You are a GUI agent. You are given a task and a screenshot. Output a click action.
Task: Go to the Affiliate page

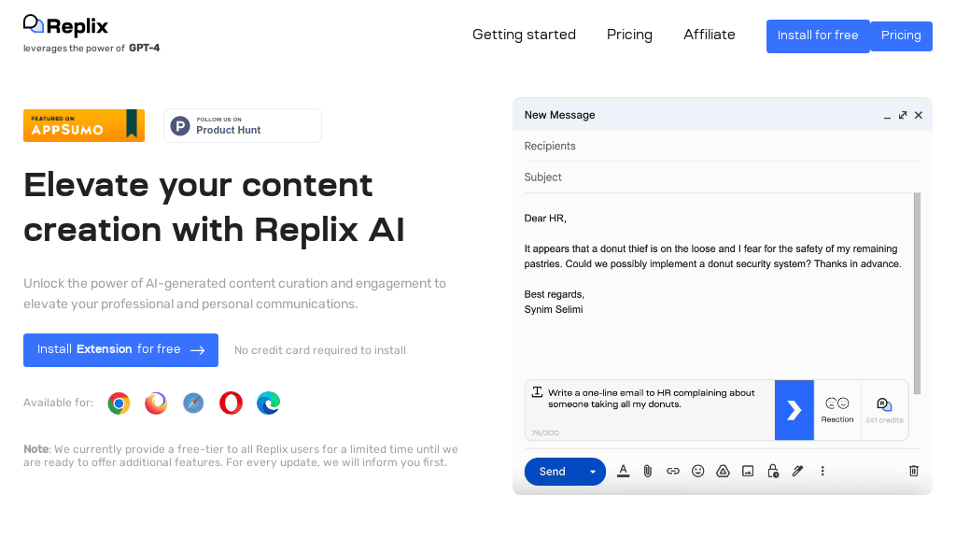click(x=709, y=35)
